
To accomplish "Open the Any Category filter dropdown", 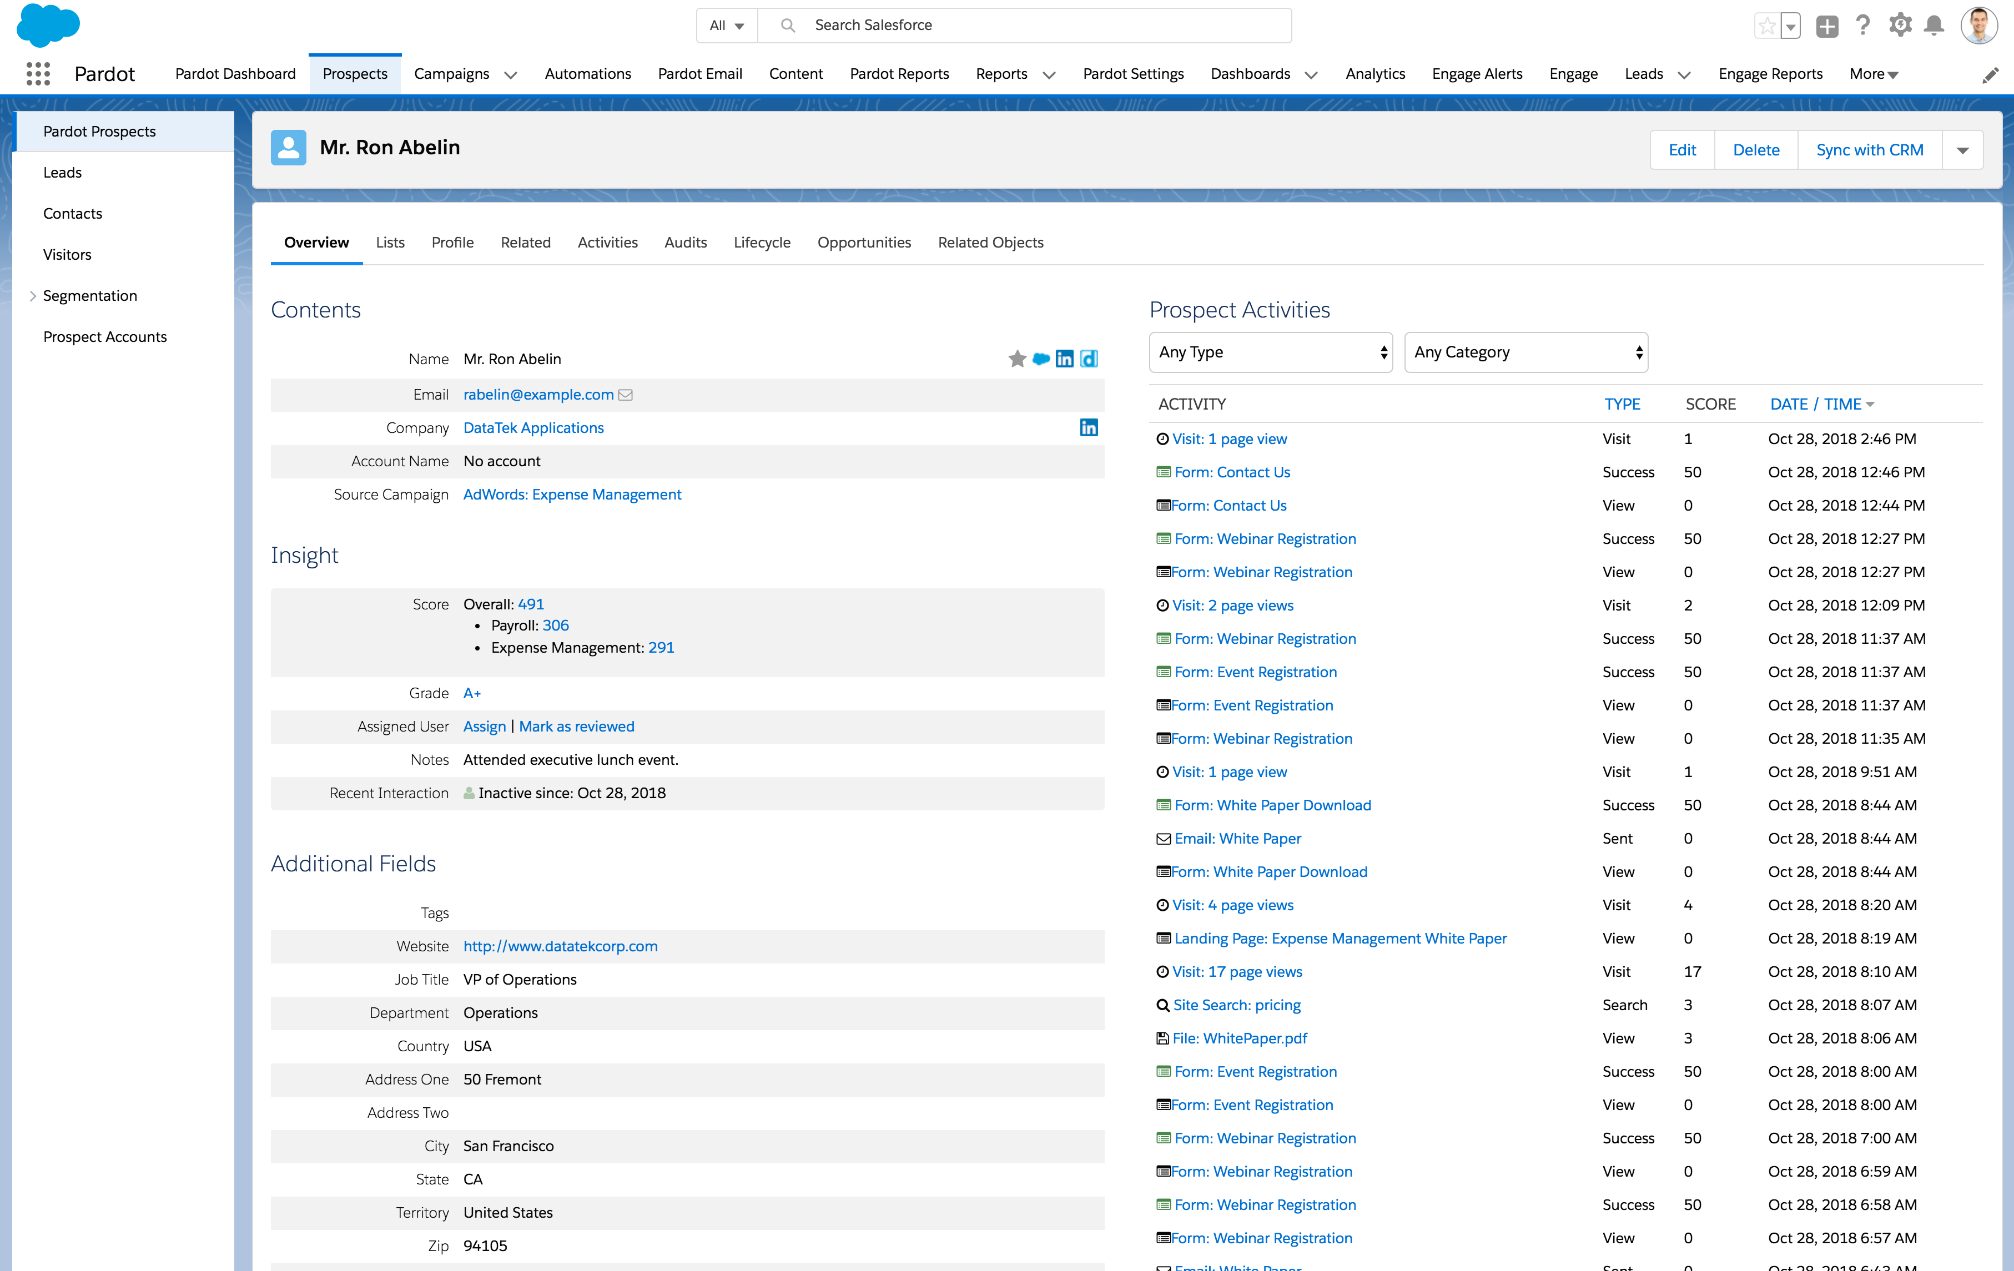I will [x=1525, y=352].
